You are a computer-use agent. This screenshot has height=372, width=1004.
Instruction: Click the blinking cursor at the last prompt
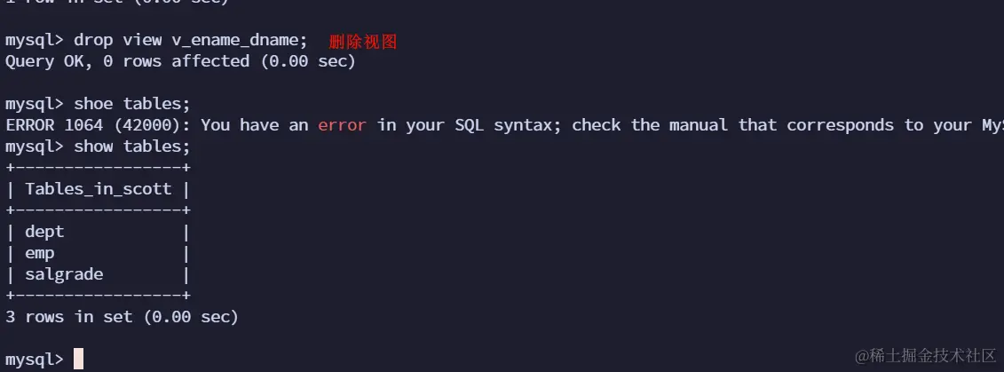pos(78,359)
